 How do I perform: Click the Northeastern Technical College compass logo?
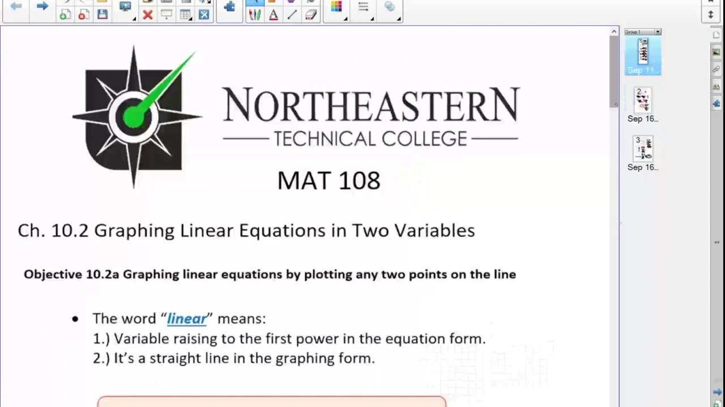click(x=137, y=117)
